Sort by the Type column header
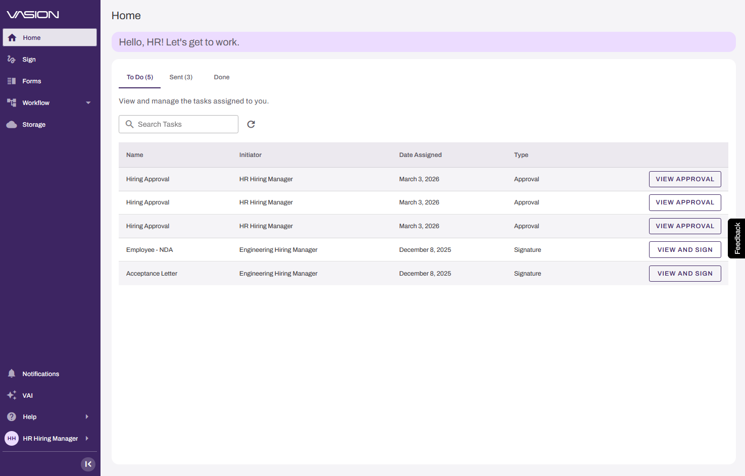 pos(521,155)
